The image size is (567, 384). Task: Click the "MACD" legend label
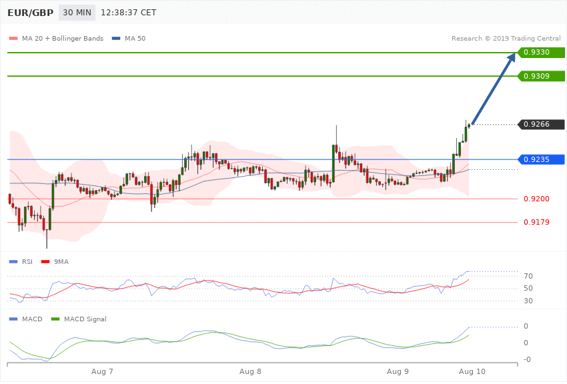32,319
